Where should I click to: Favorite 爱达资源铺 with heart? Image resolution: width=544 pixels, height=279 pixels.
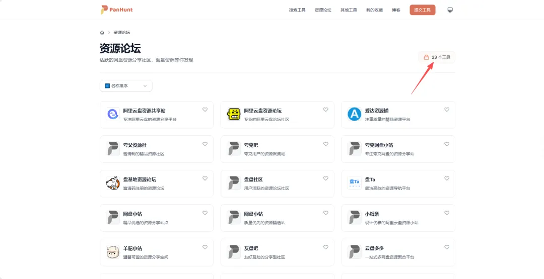447,110
